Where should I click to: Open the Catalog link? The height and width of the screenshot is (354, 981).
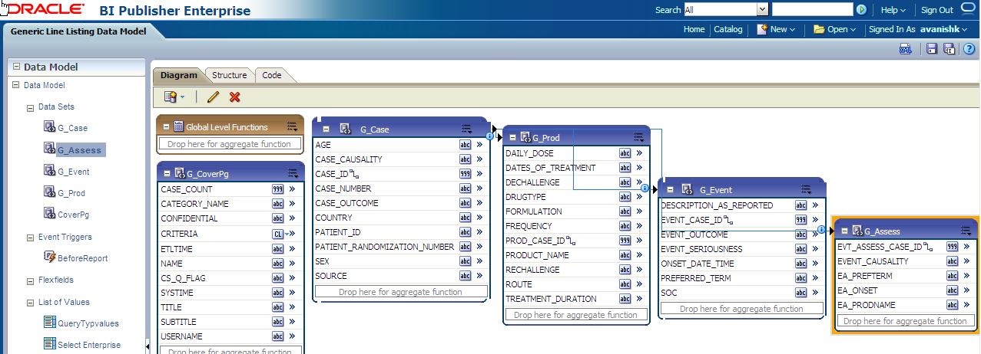728,29
